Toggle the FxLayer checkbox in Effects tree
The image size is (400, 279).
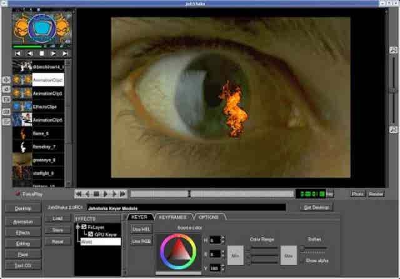(84, 227)
